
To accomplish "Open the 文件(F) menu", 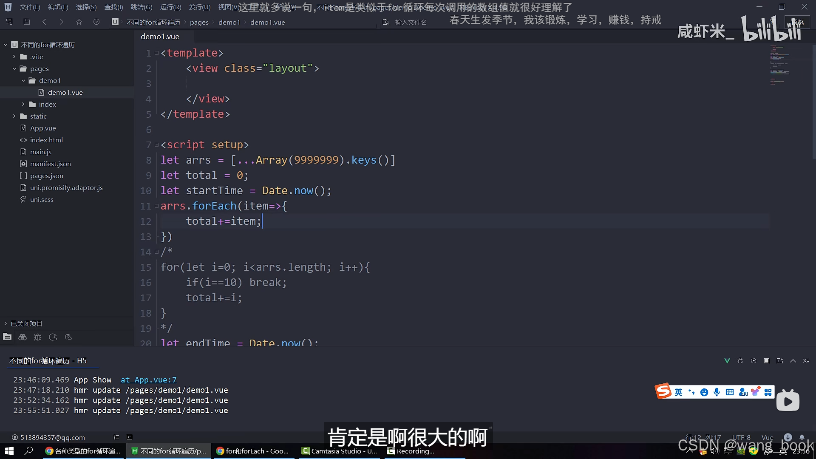I will [x=30, y=7].
